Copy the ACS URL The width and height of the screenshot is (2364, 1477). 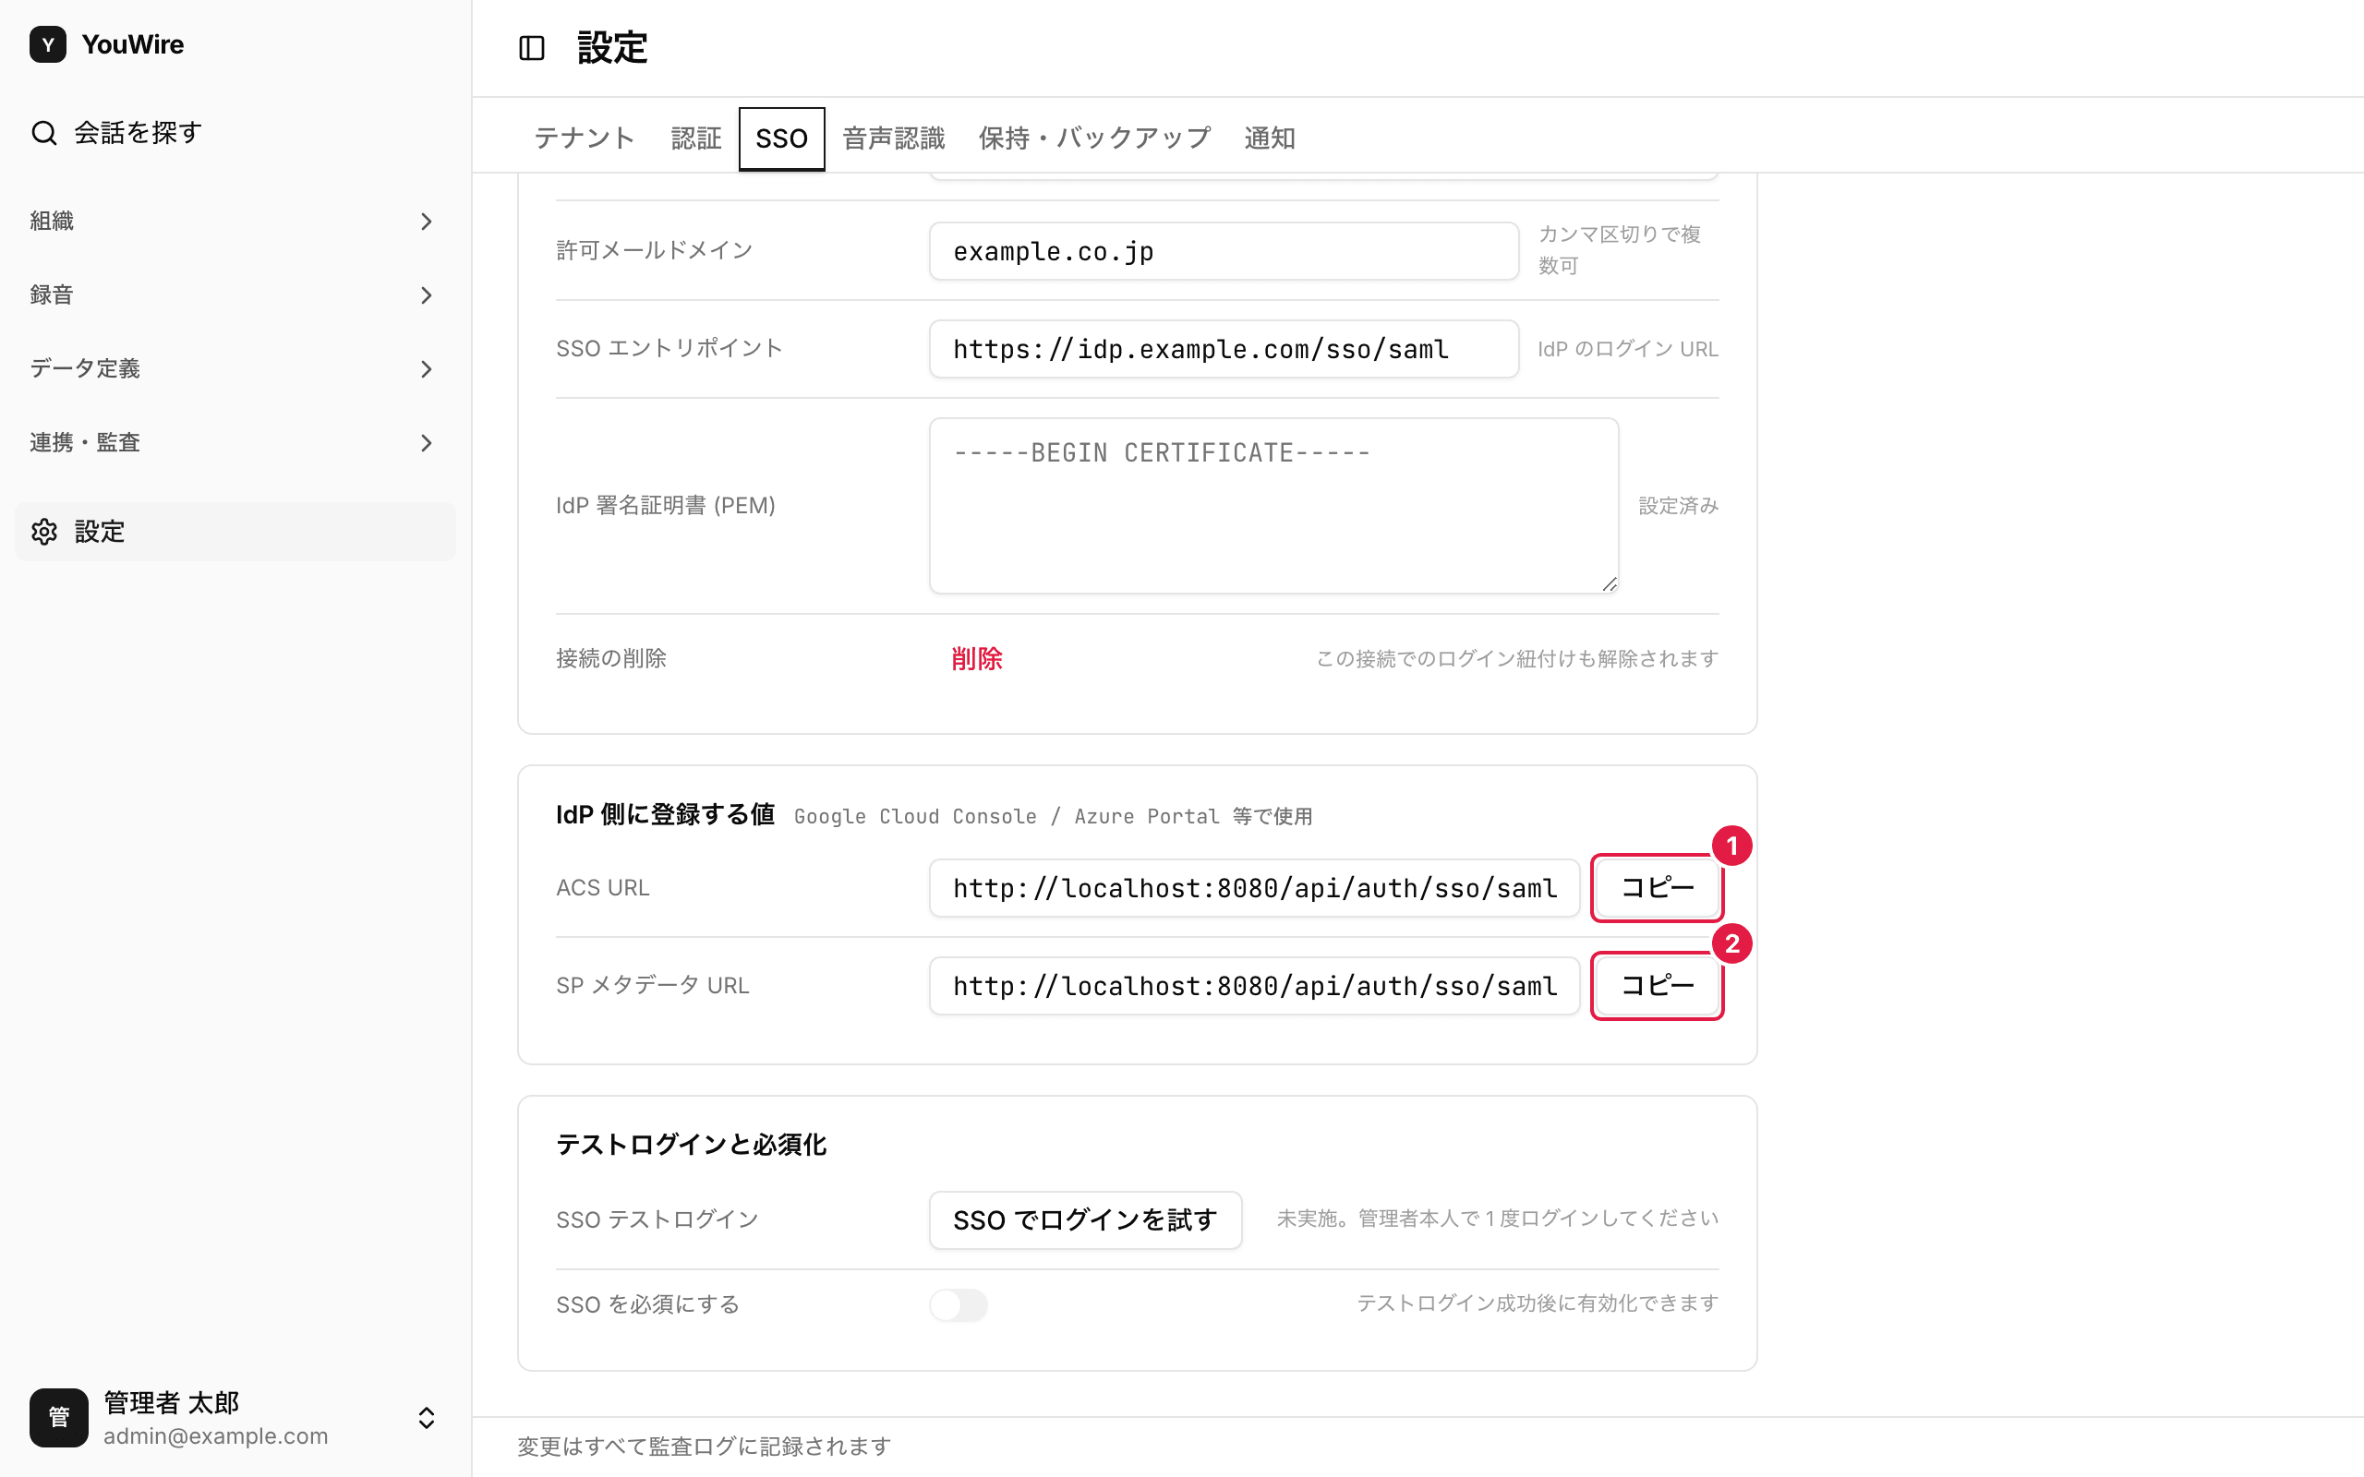(x=1657, y=888)
